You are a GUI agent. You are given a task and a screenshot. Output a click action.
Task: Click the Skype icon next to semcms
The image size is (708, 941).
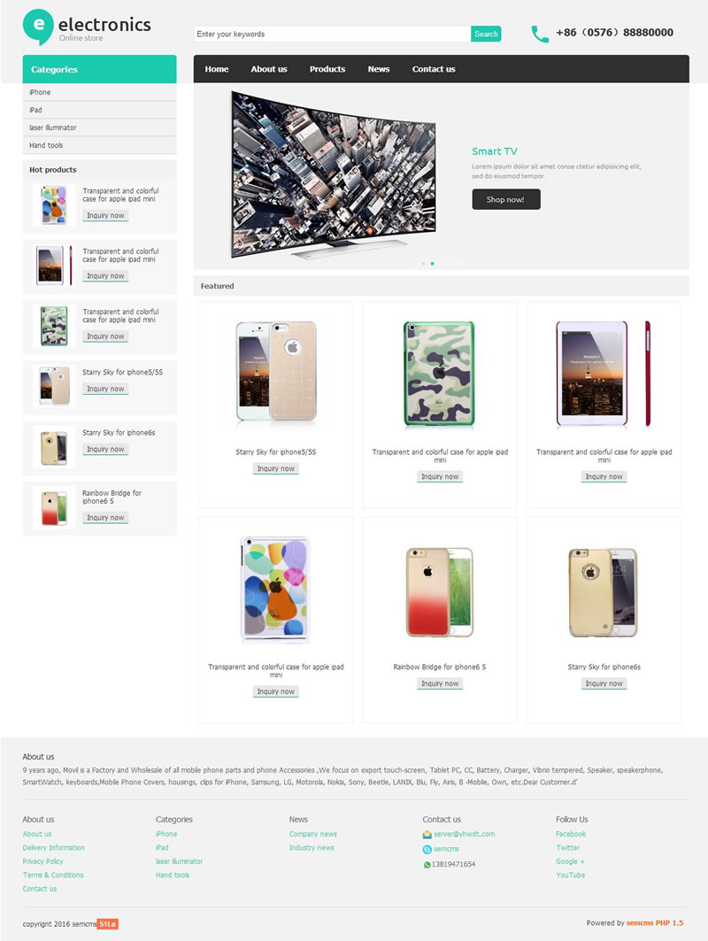click(x=427, y=849)
